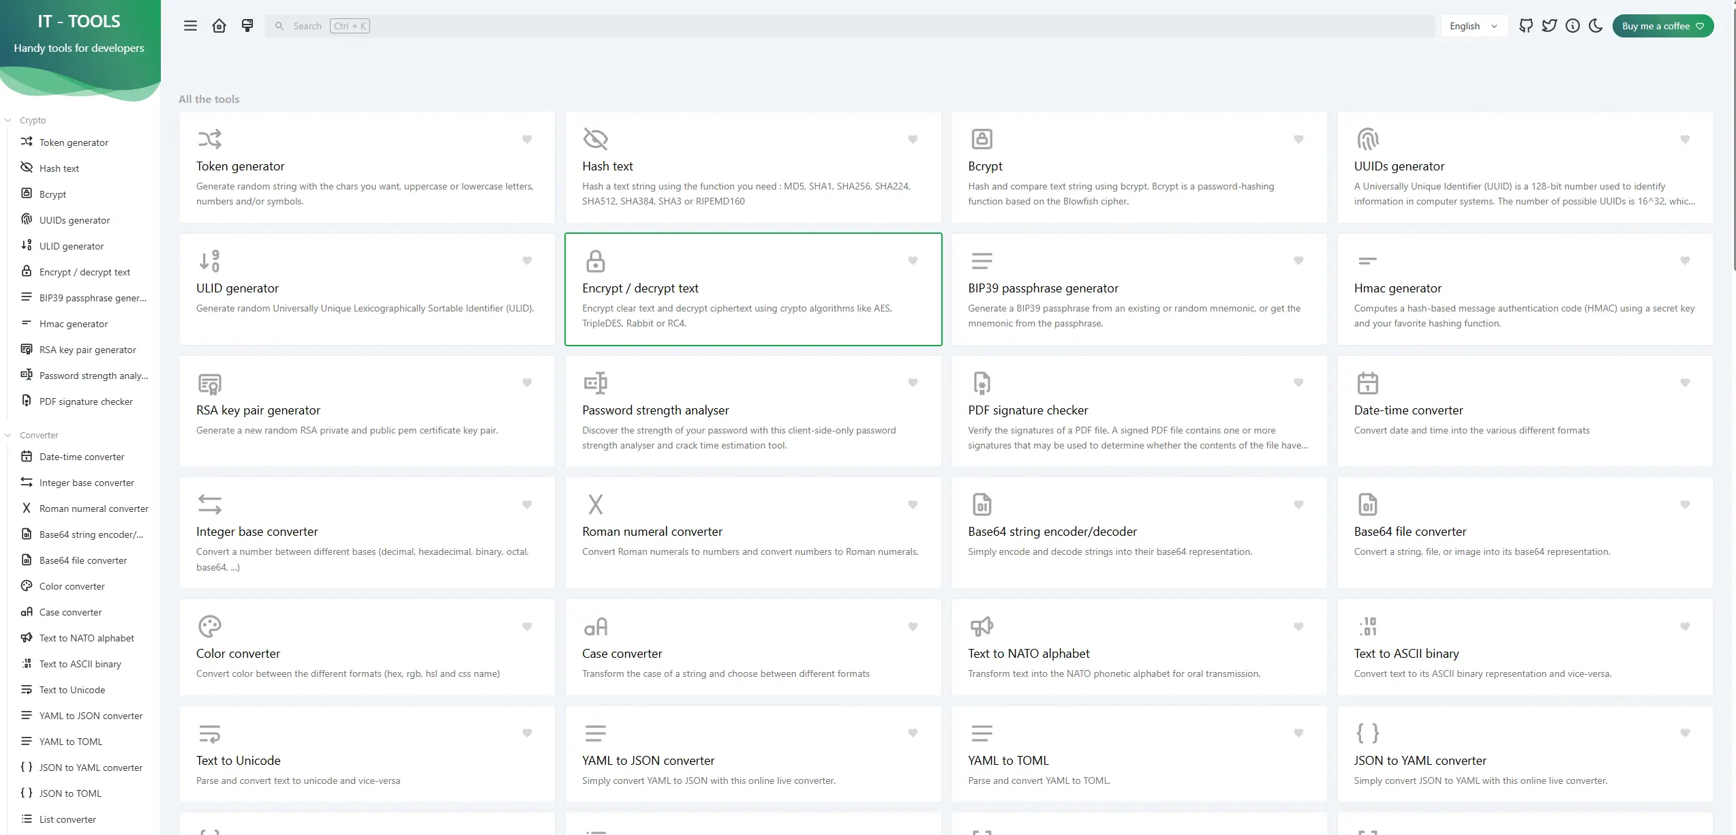Click the IT - TOOLS logo header
This screenshot has width=1736, height=835.
(79, 21)
